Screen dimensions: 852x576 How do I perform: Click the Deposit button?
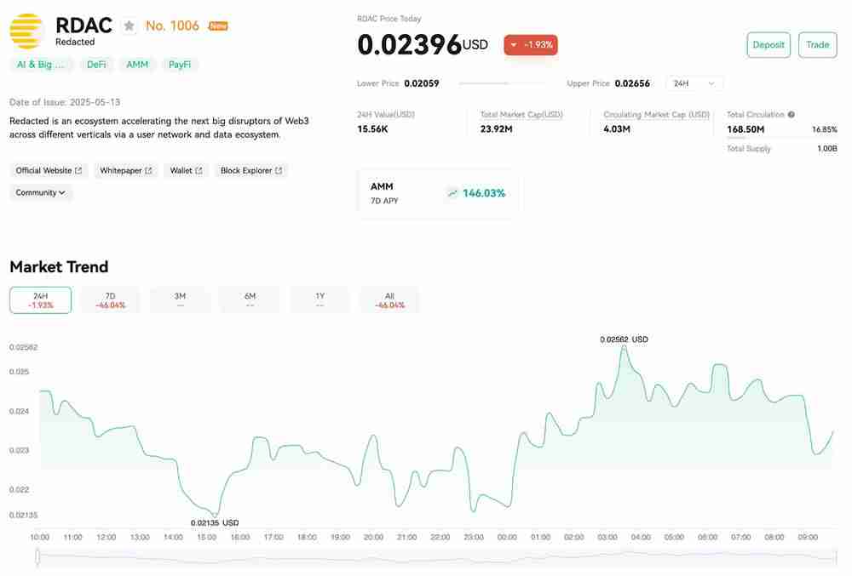(769, 45)
